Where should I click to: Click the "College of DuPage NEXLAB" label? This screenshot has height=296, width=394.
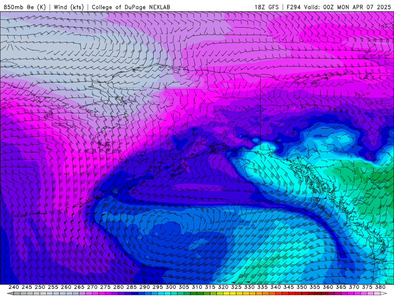pos(131,7)
